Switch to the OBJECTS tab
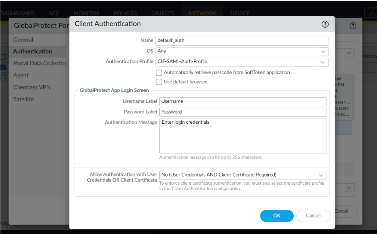Image resolution: width=377 pixels, height=235 pixels. [x=163, y=13]
